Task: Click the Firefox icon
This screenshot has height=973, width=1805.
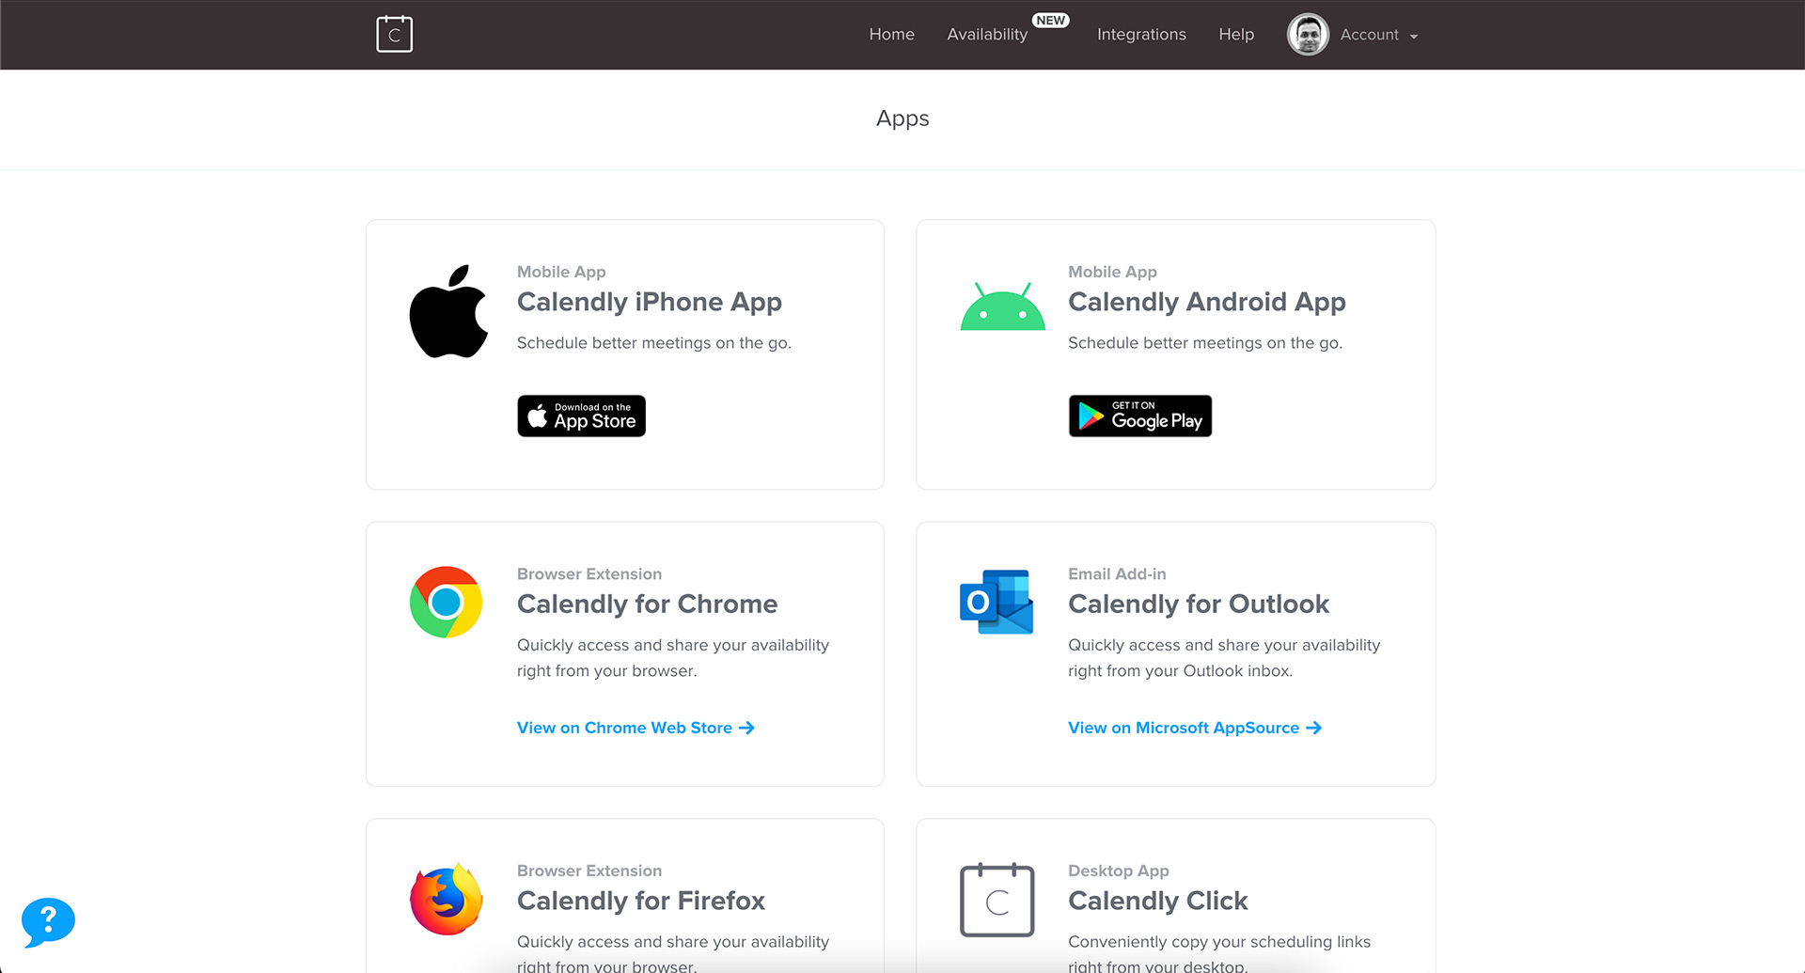Action: coord(446,899)
